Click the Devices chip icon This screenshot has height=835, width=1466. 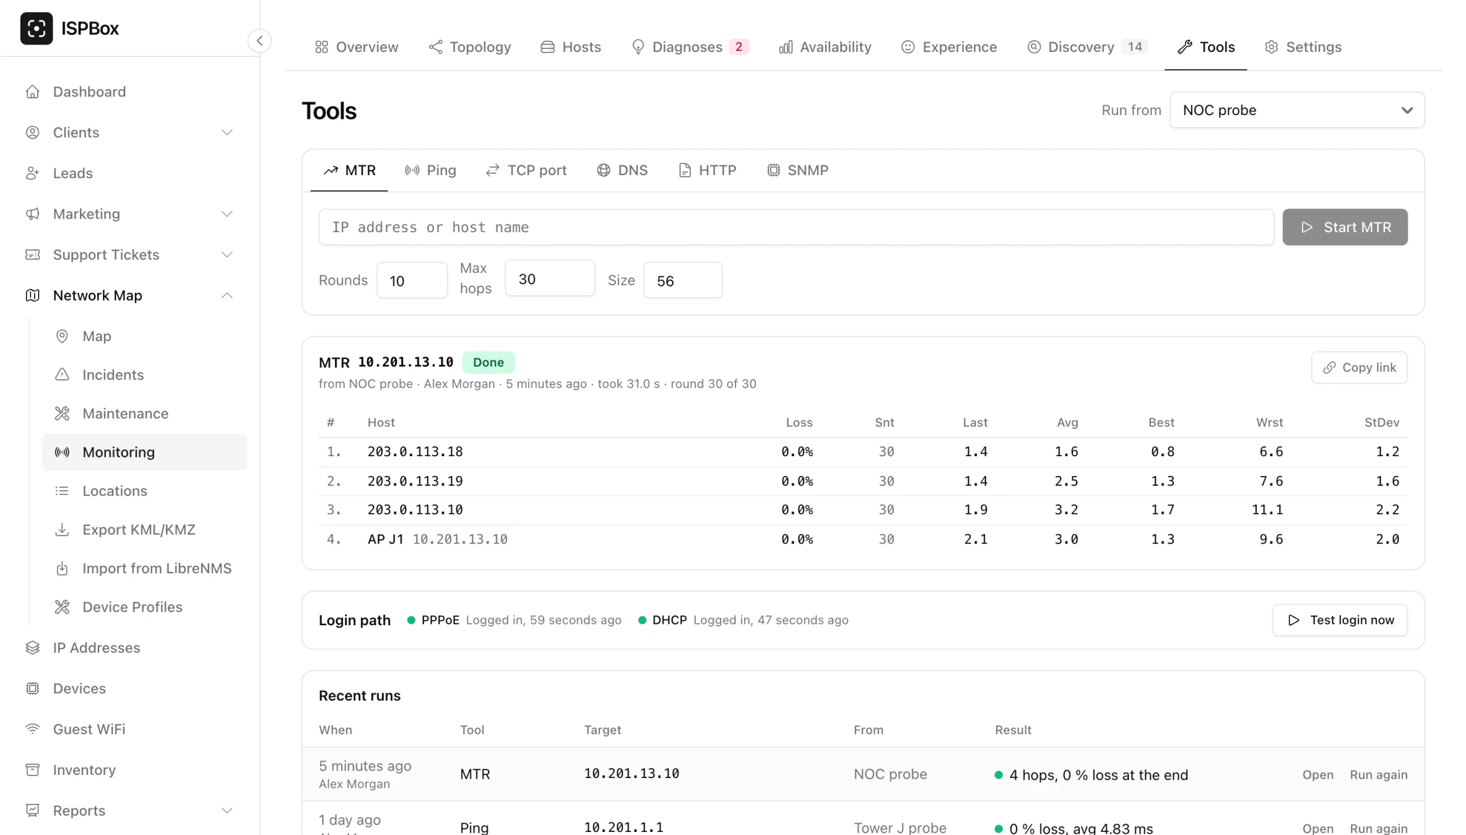(32, 689)
